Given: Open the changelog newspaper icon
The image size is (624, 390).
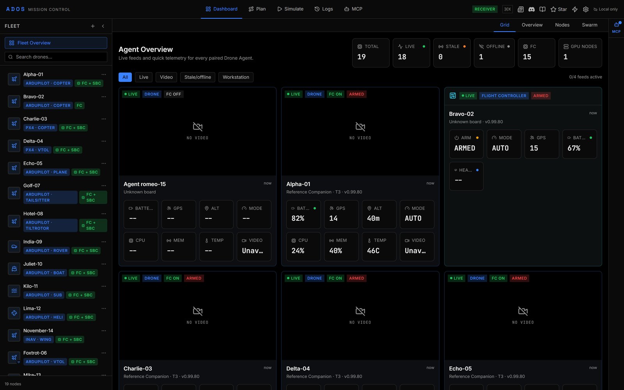Looking at the screenshot, I should coord(520,9).
